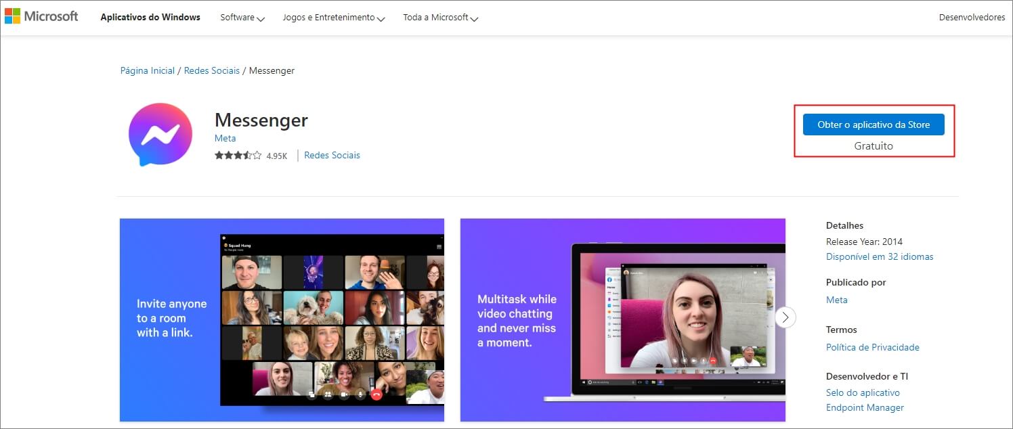Expand the Software menu
The width and height of the screenshot is (1013, 429).
pos(242,18)
